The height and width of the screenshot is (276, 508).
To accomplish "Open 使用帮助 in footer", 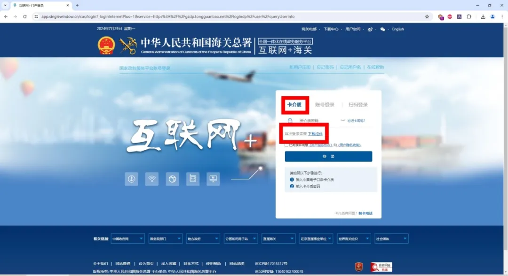I will [214, 264].
